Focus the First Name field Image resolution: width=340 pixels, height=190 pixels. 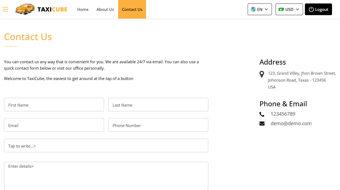coord(54,105)
